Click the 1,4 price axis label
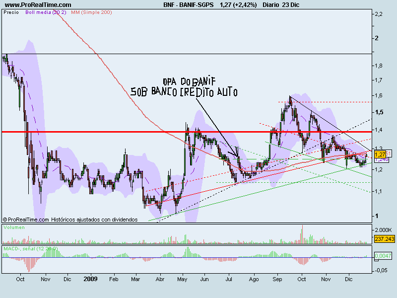The image size is (397, 298). tap(379, 130)
